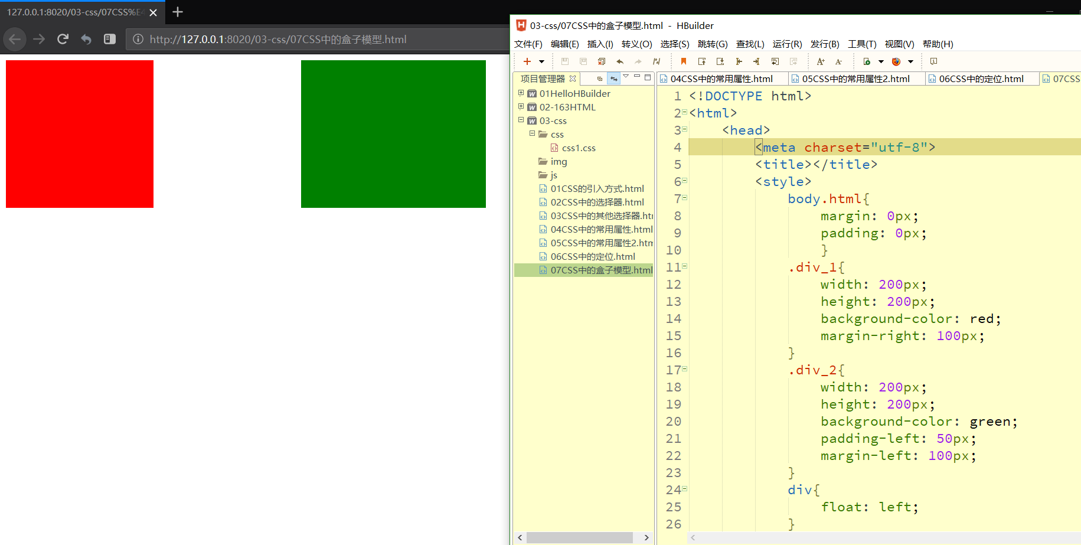Image resolution: width=1081 pixels, height=545 pixels.
Task: Increase editor font with A+ icon
Action: pos(821,61)
